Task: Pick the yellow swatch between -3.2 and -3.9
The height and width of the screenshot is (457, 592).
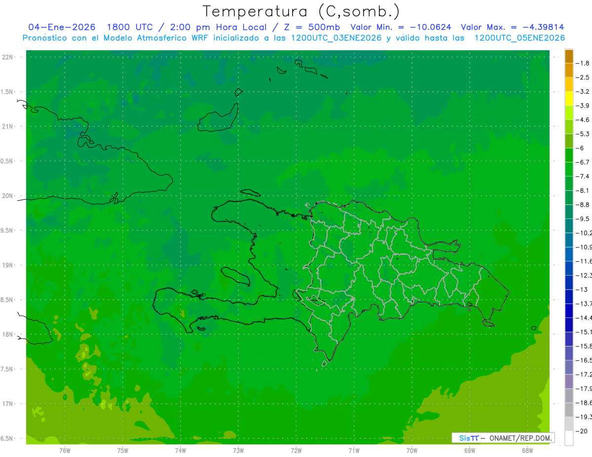Action: coord(569,99)
